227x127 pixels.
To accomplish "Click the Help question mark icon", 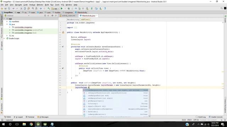I will click(x=105, y=8).
